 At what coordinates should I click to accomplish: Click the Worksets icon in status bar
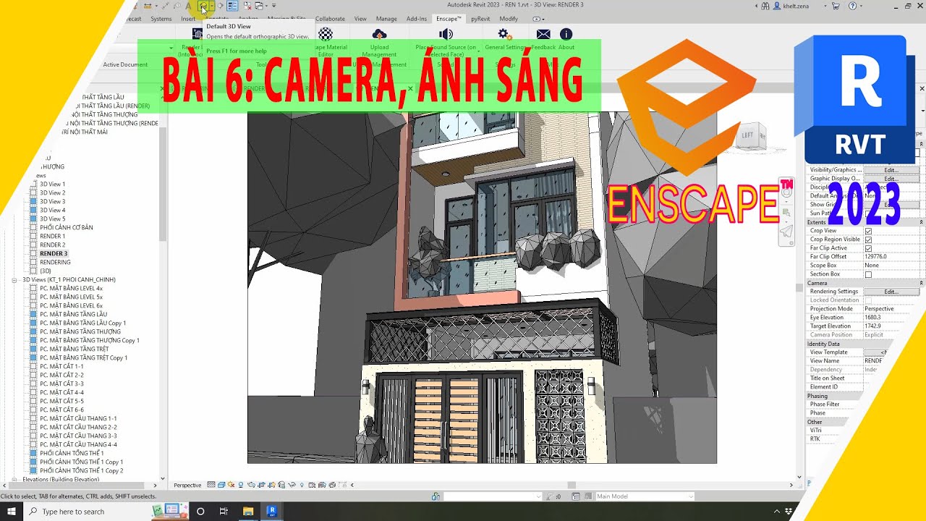pyautogui.click(x=436, y=496)
